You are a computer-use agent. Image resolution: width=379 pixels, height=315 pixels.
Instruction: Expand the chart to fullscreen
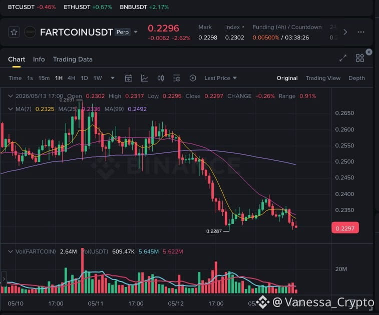[343, 58]
